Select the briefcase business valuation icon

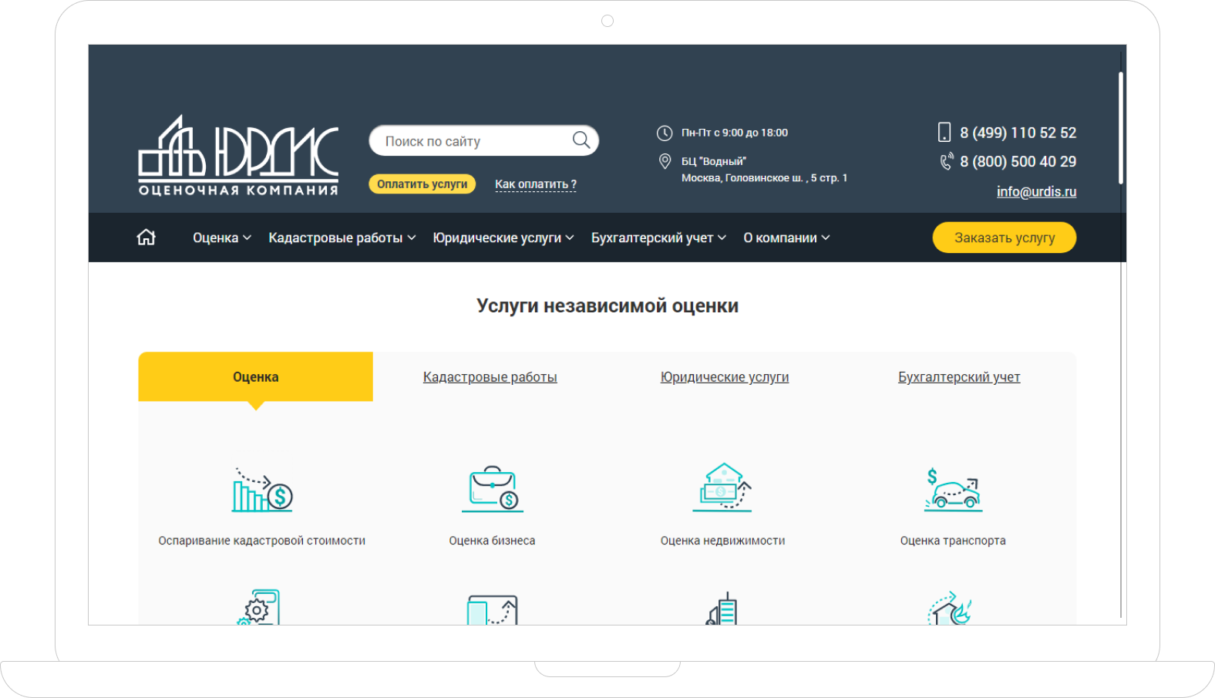click(x=492, y=490)
